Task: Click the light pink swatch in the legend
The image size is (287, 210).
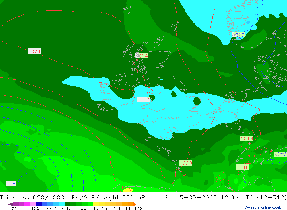Action: coord(33,204)
